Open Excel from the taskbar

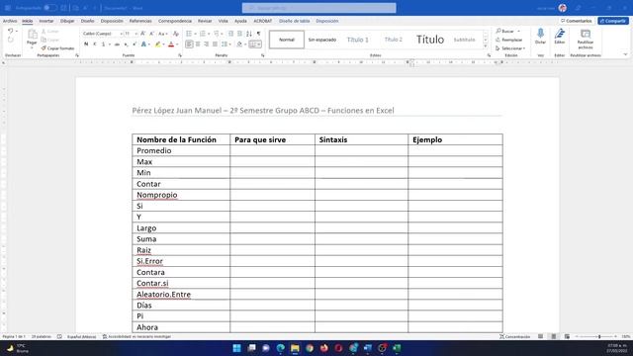point(397,348)
